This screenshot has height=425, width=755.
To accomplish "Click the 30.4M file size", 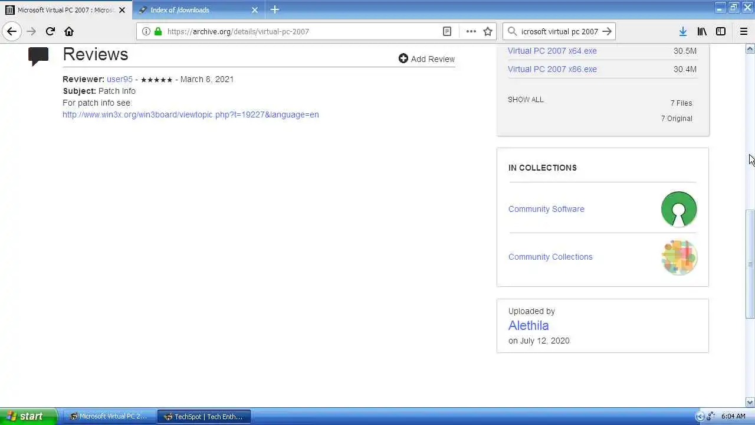I will pyautogui.click(x=685, y=69).
